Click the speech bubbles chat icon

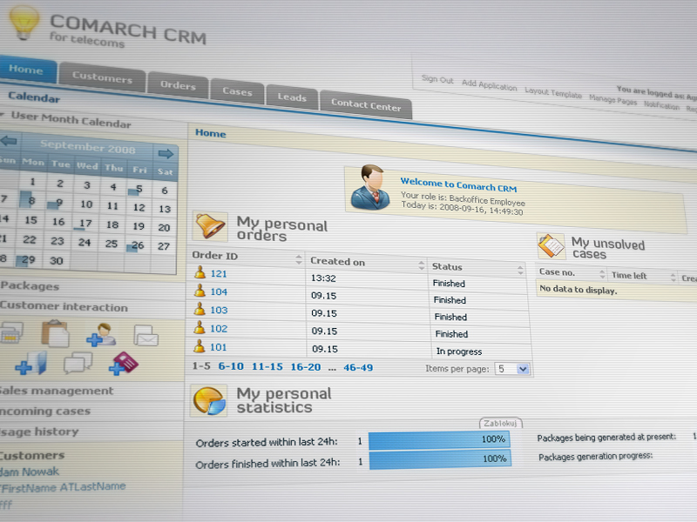pyautogui.click(x=78, y=363)
